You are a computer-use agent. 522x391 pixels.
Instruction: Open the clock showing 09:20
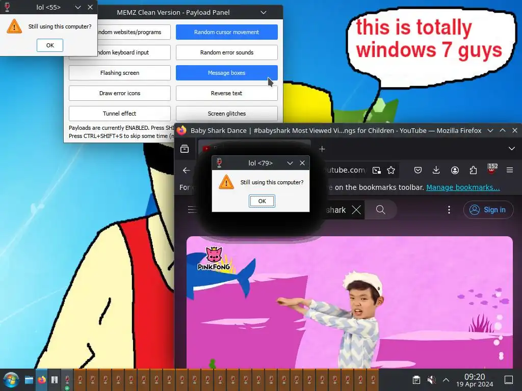475,380
